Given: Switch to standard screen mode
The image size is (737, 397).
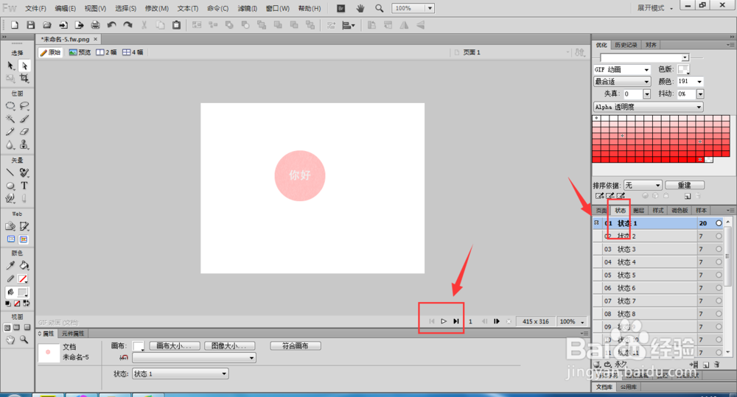Looking at the screenshot, I should (7, 328).
